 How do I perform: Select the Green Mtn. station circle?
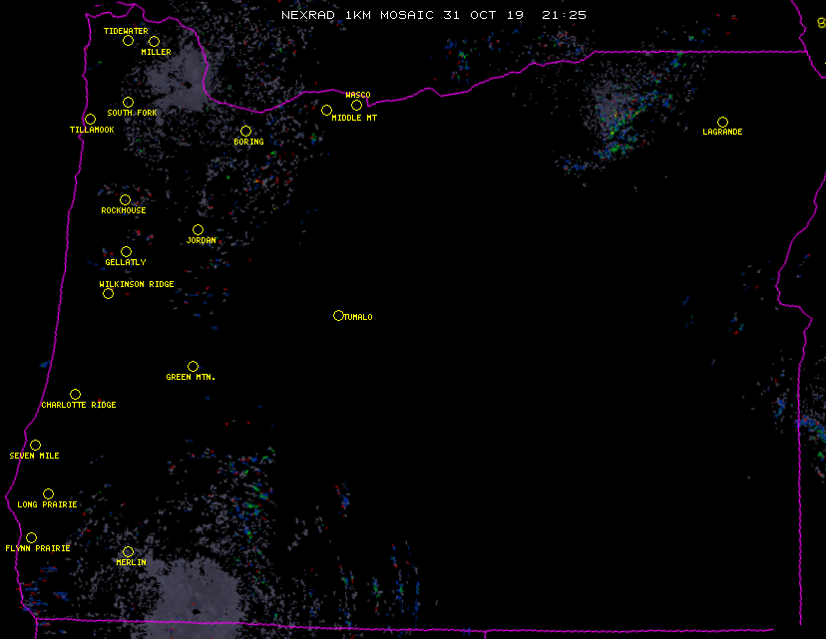pyautogui.click(x=193, y=367)
